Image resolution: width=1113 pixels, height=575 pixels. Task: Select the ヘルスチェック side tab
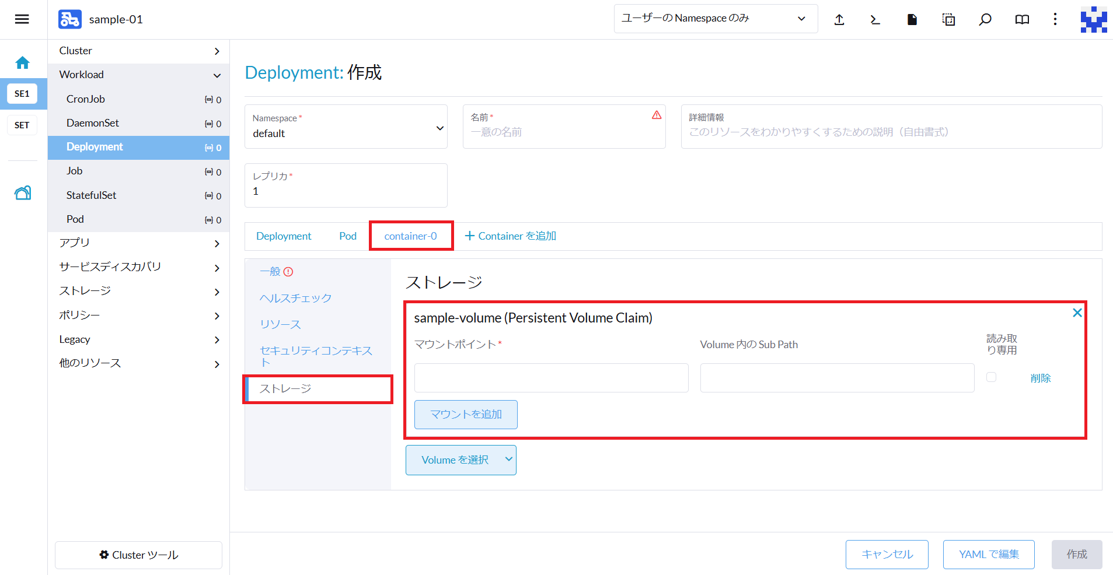coord(295,298)
